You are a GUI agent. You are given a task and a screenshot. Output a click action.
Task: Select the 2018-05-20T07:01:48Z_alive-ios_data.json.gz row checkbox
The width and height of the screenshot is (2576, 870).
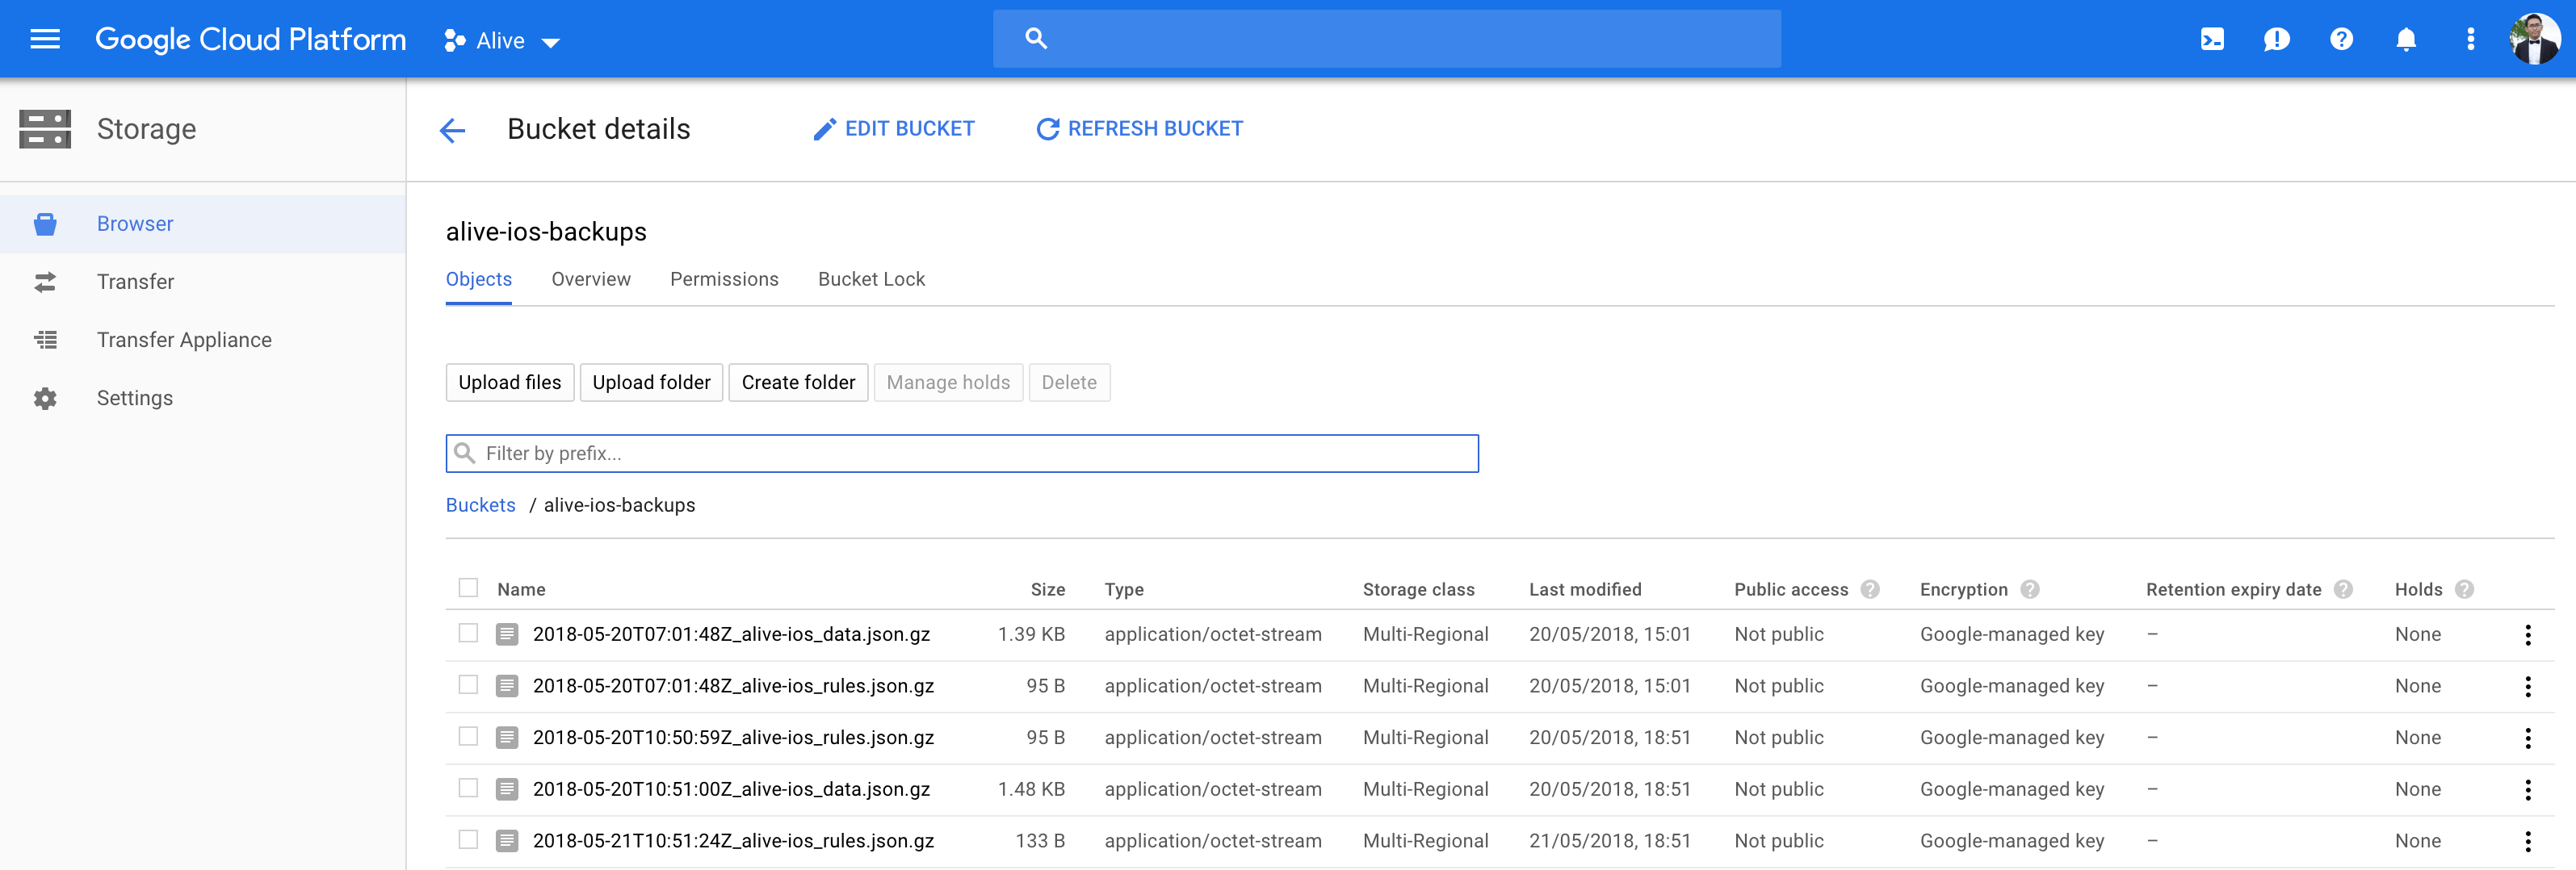tap(468, 634)
